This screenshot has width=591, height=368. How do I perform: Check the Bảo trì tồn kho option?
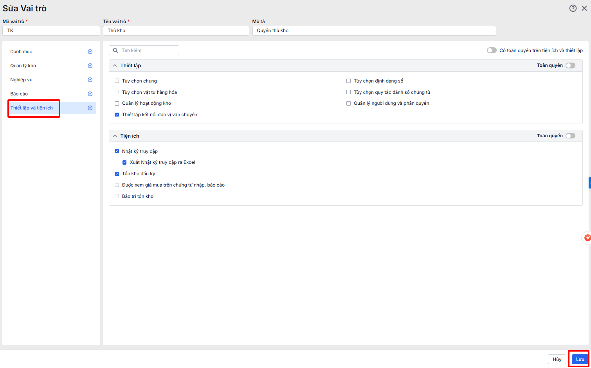pyautogui.click(x=117, y=196)
